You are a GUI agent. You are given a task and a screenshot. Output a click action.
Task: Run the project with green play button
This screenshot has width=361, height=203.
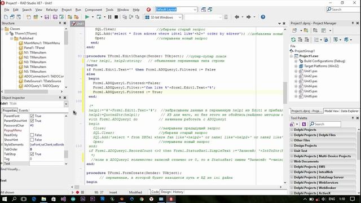(x=87, y=17)
